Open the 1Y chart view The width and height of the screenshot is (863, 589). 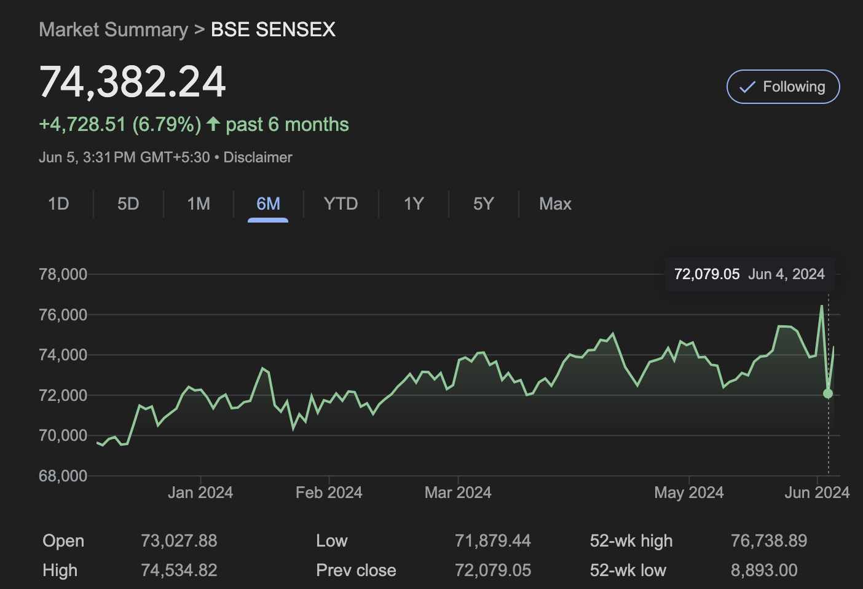click(414, 204)
